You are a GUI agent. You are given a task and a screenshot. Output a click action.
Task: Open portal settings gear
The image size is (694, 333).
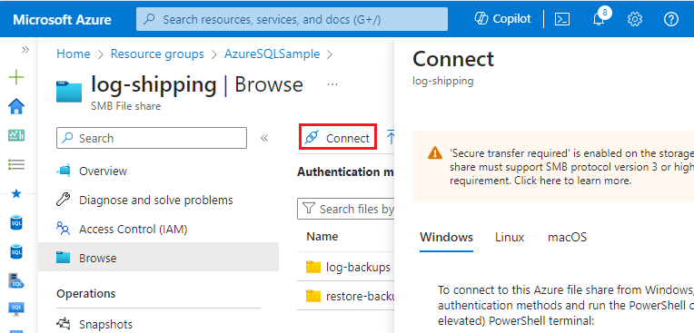click(x=635, y=19)
